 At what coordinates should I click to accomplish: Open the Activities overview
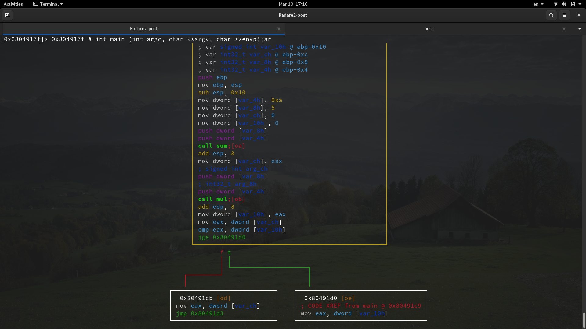tap(13, 4)
